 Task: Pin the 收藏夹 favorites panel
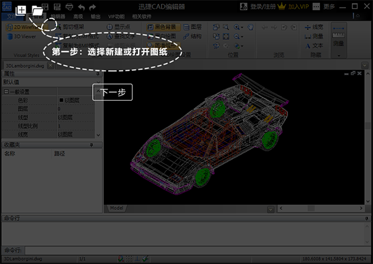(91, 145)
